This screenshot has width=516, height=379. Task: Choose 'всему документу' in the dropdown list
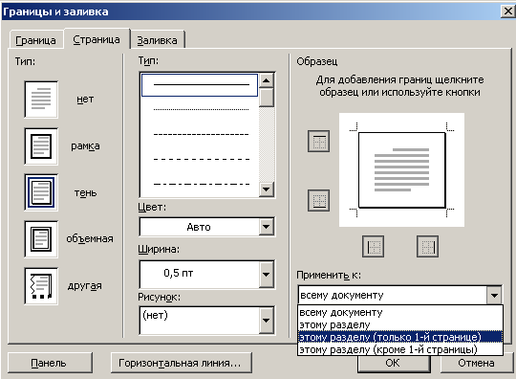(399, 312)
